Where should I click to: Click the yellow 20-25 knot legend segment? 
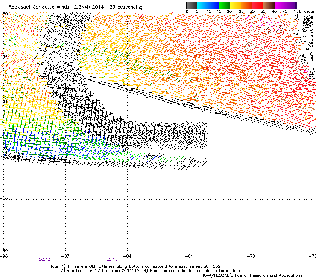[x=236, y=5]
